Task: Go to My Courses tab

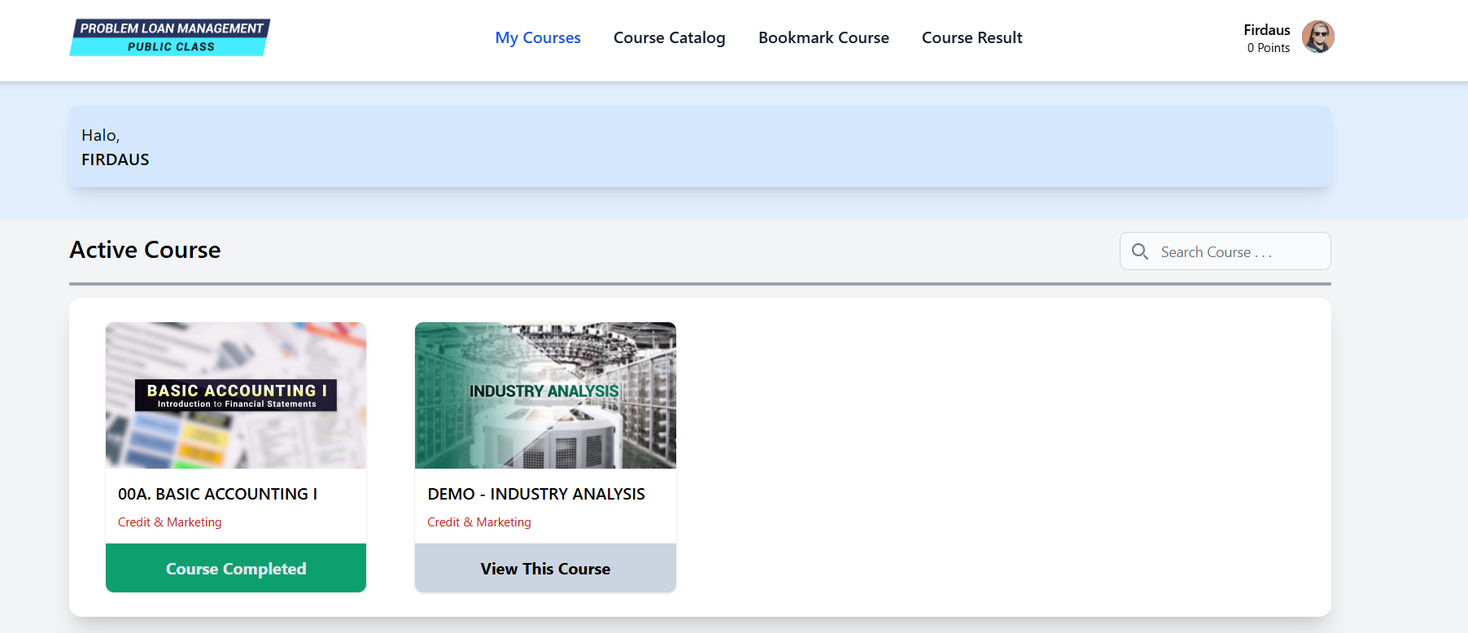Action: coord(538,37)
